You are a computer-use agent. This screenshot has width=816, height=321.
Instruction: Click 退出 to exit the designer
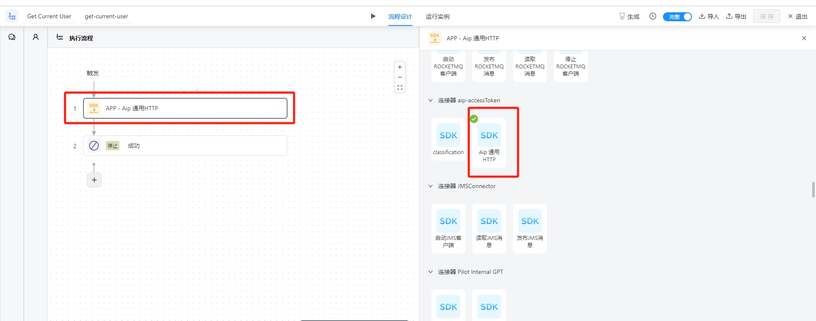click(x=798, y=17)
